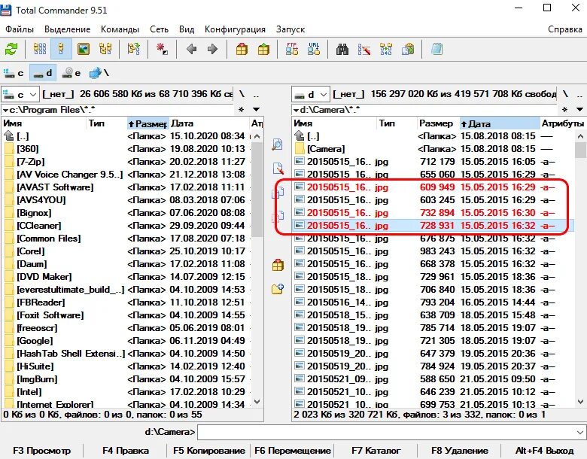Sort right panel by Имя column header
This screenshot has width=587, height=459.
334,123
